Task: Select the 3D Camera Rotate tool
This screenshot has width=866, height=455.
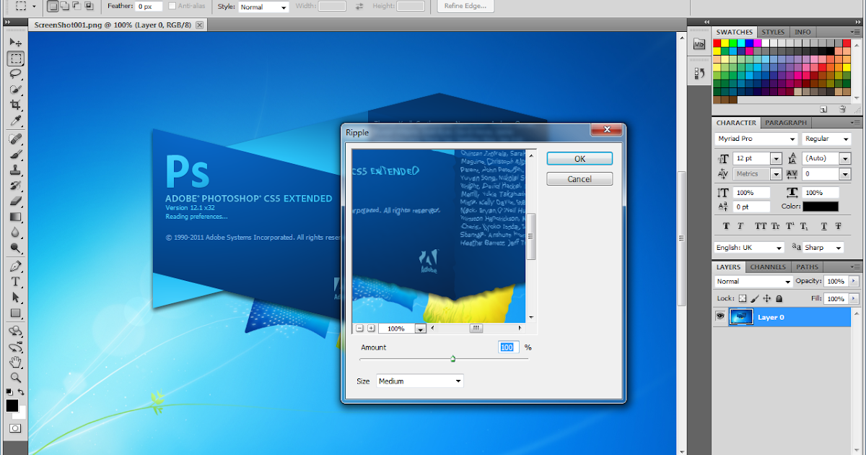Action: (15, 347)
